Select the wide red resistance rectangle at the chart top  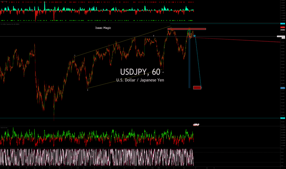click(187, 29)
